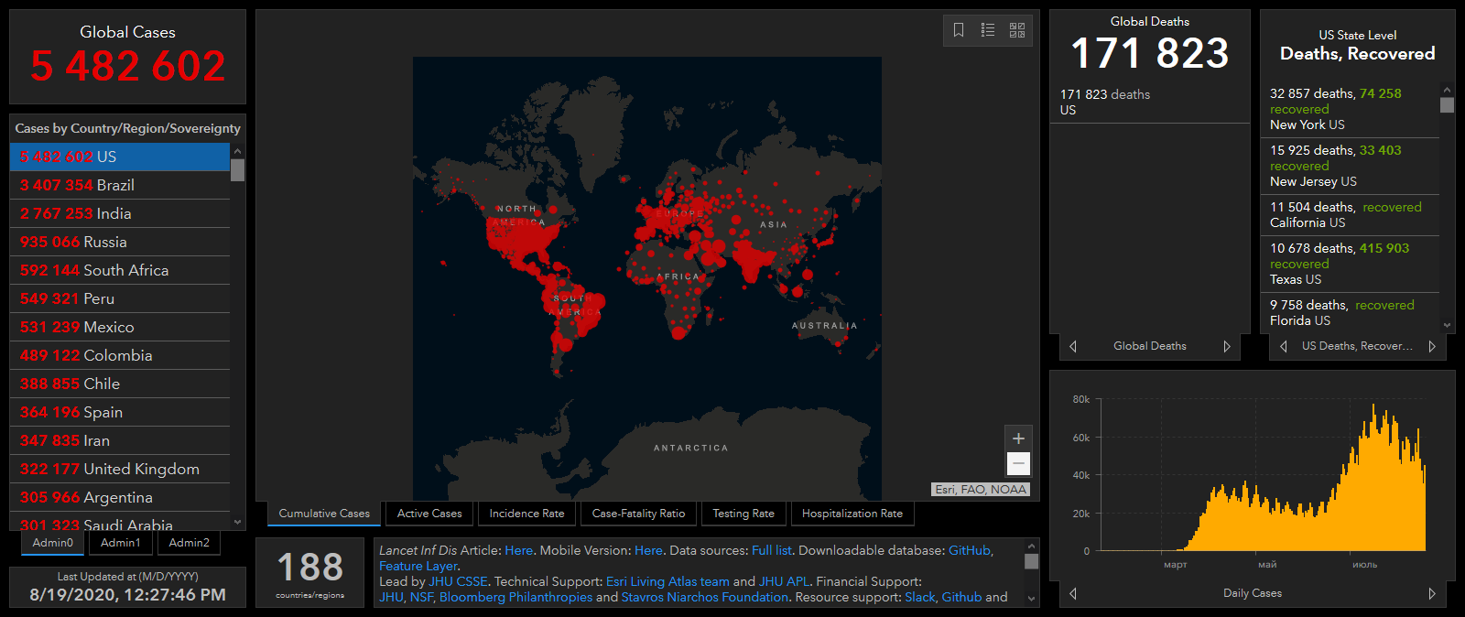Open the Case-Fatality Ratio tab
This screenshot has width=1465, height=617.
click(x=638, y=514)
